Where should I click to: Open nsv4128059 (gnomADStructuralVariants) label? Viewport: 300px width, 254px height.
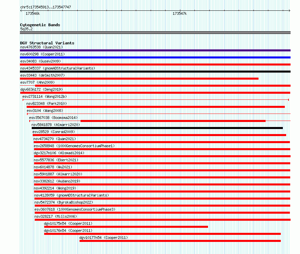point(71,195)
